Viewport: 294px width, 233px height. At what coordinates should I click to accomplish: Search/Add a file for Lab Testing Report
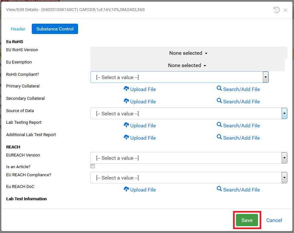point(219,125)
